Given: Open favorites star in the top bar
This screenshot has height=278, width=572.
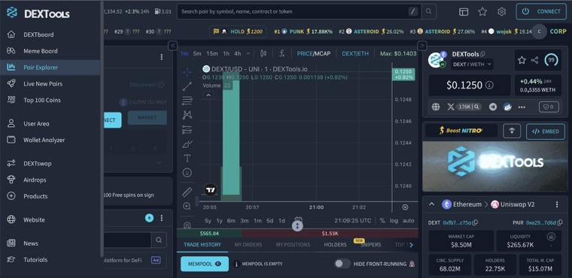Looking at the screenshot, I should click(x=482, y=12).
